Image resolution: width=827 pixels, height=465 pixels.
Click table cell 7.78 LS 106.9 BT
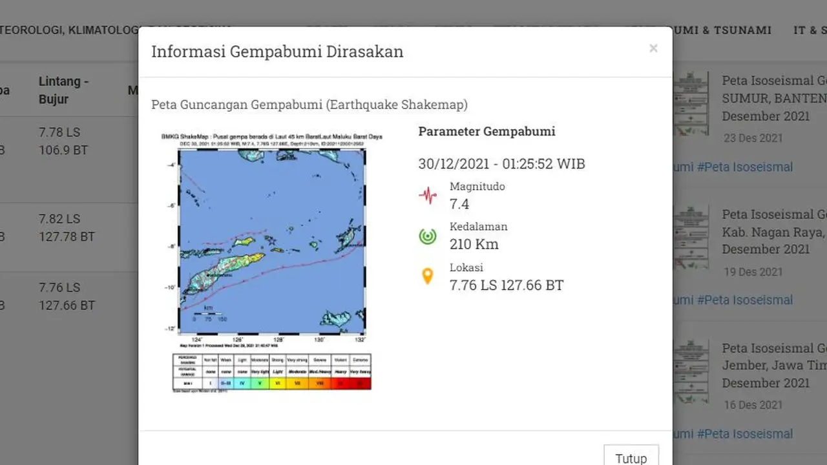(x=63, y=141)
